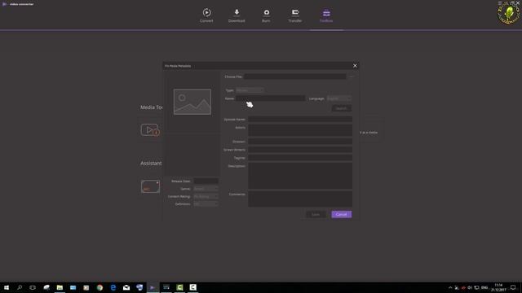Open Task View on the taskbar
The image size is (522, 293).
pos(33,287)
